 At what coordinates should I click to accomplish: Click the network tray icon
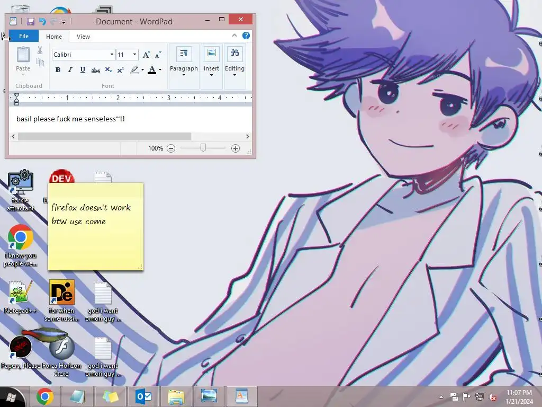(x=479, y=397)
